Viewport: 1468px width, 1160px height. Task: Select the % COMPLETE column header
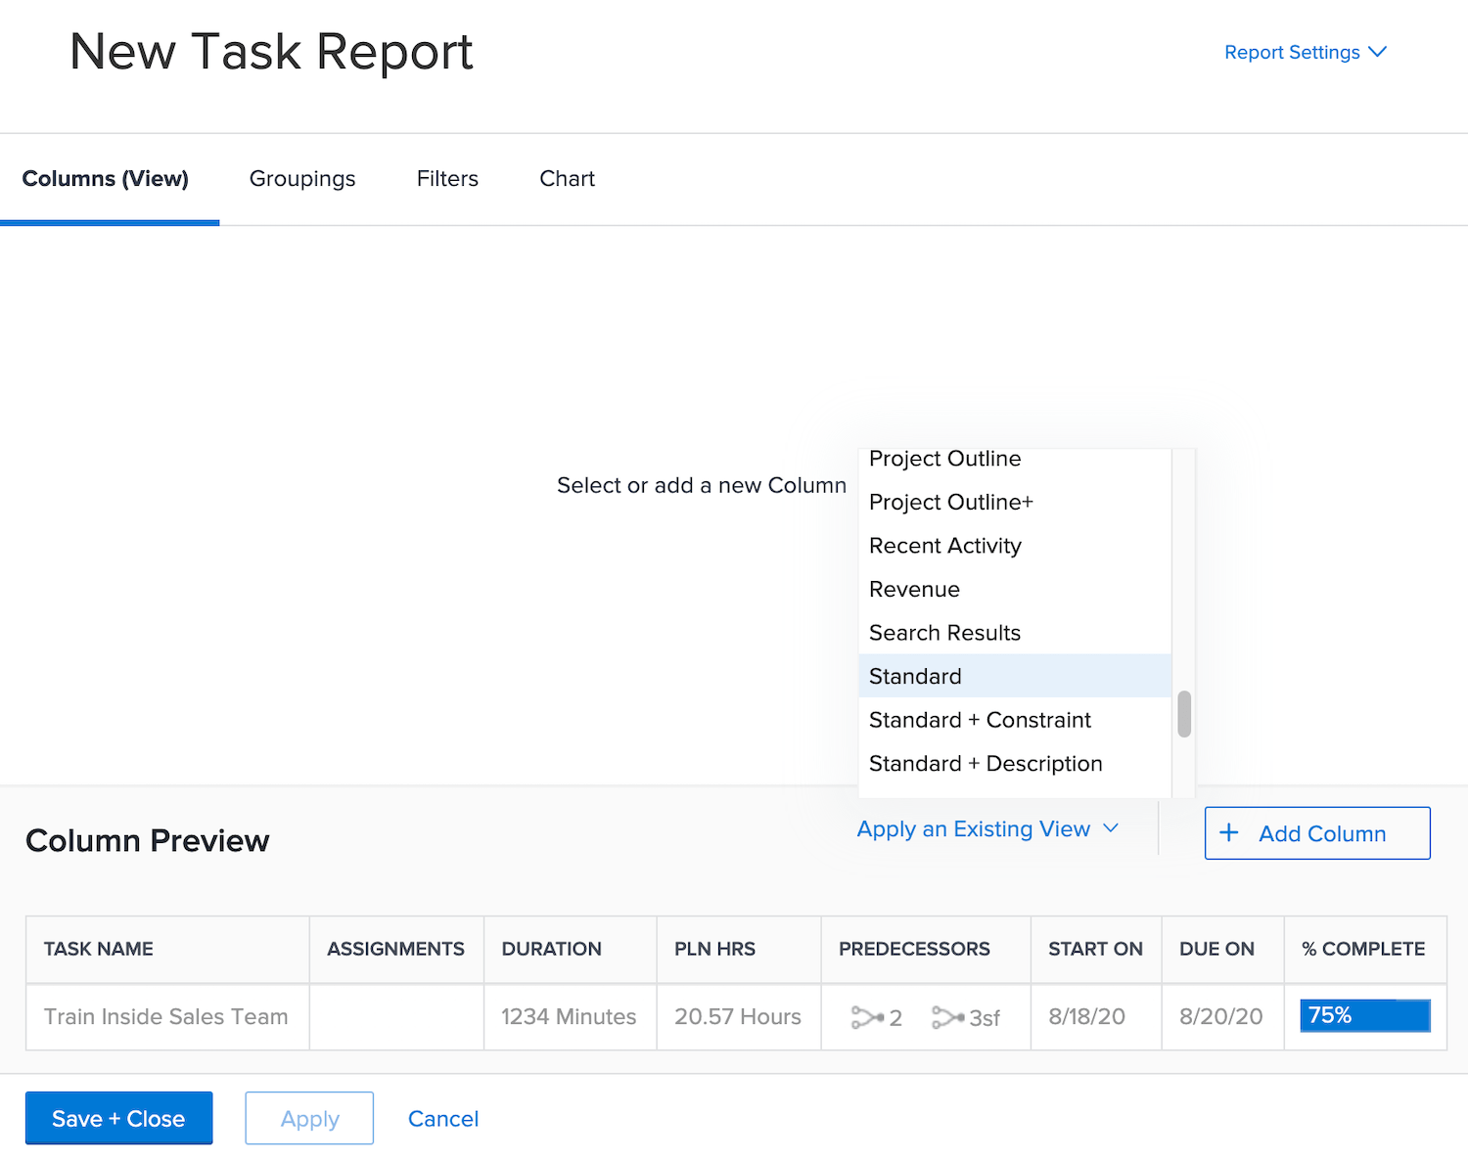[x=1363, y=949]
